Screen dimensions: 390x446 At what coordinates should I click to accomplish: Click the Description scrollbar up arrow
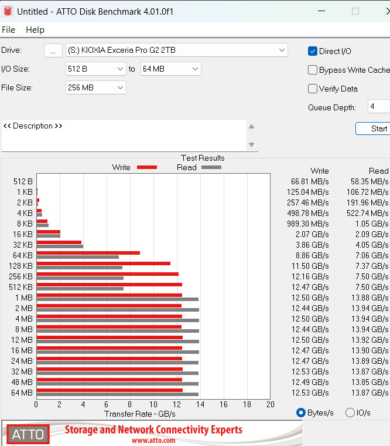pos(251,127)
